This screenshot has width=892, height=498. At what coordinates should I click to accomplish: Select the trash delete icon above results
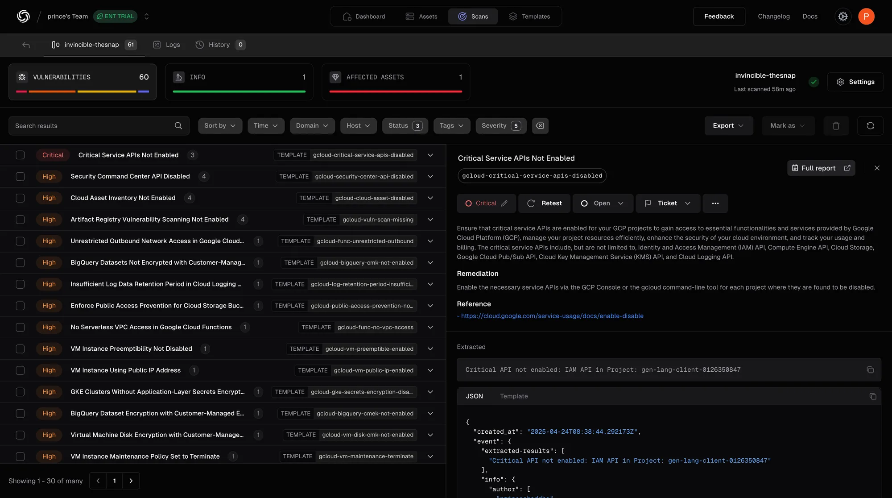[836, 126]
